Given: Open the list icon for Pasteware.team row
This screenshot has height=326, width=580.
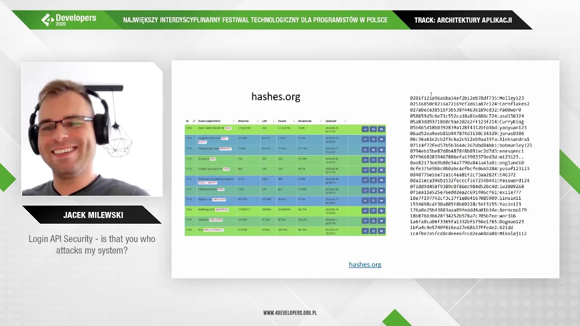Looking at the screenshot, I should pyautogui.click(x=373, y=190).
